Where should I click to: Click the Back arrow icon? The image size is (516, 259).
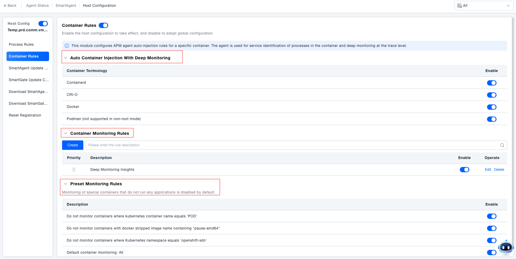click(5, 6)
